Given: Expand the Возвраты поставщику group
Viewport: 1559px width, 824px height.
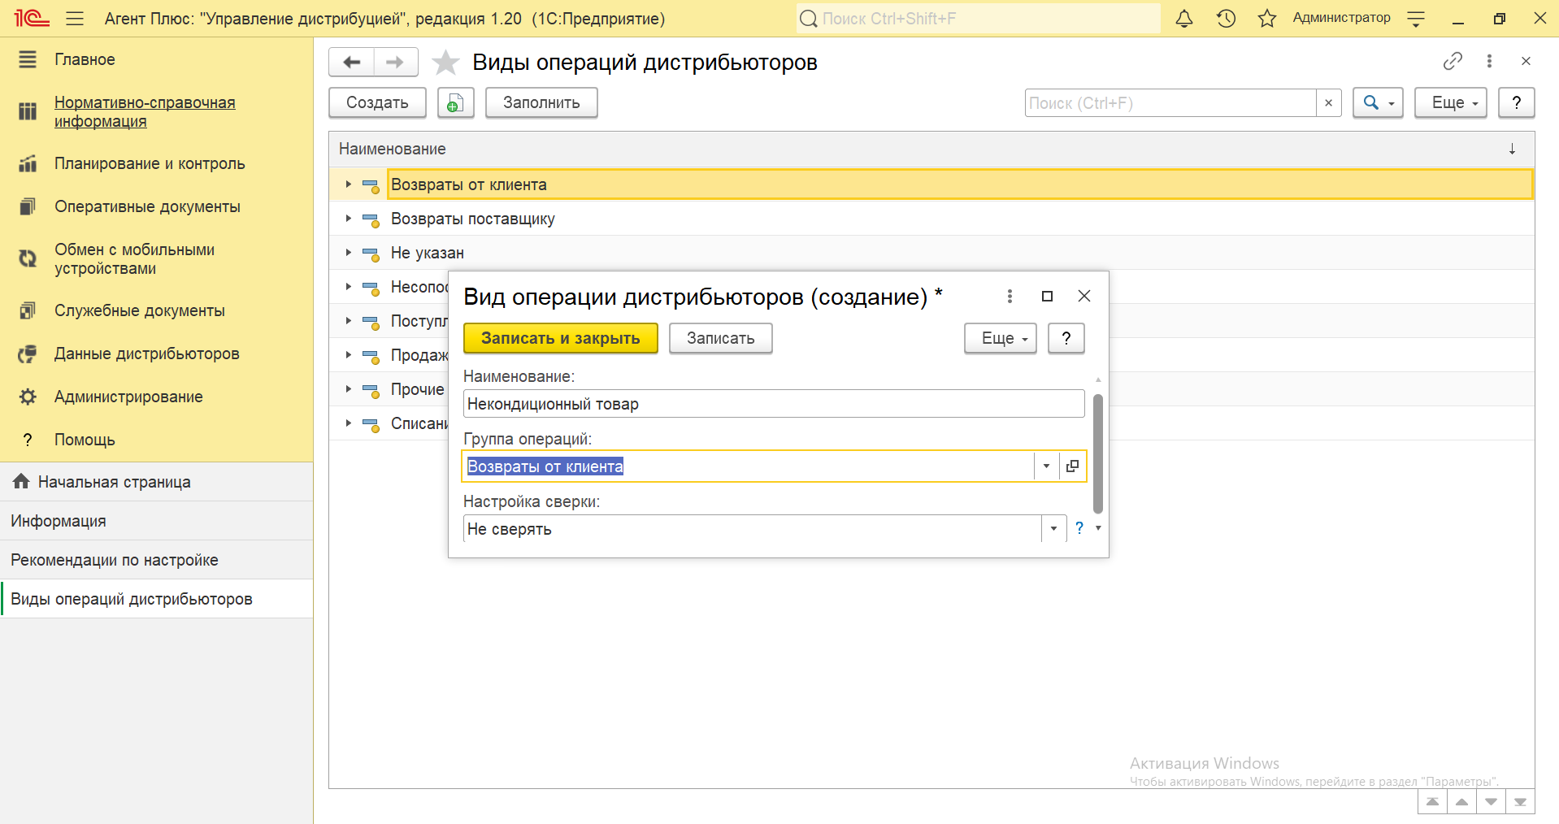Looking at the screenshot, I should (348, 219).
